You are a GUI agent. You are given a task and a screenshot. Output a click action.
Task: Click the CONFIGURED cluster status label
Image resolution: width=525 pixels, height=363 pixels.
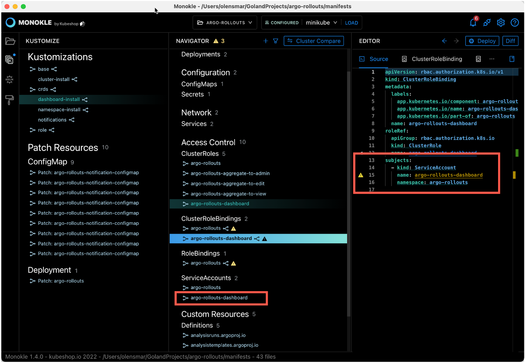click(x=282, y=23)
